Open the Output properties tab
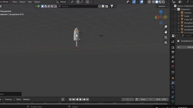Image resolution: width=193 pixels, height=108 pixels. tap(173, 52)
